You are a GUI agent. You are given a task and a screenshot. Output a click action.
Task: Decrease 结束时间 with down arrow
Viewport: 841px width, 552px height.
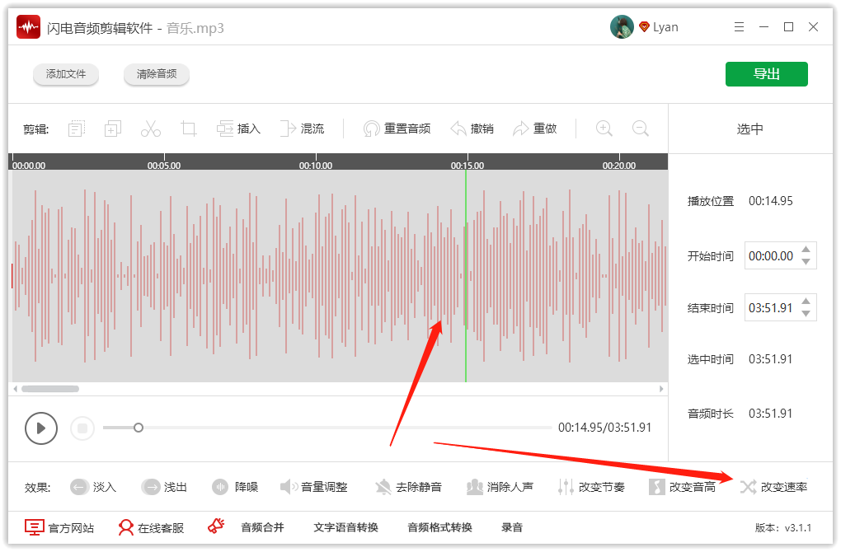(806, 315)
